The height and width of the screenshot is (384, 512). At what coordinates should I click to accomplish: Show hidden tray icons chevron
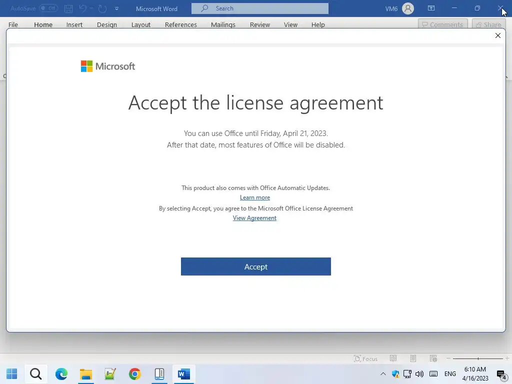click(383, 374)
